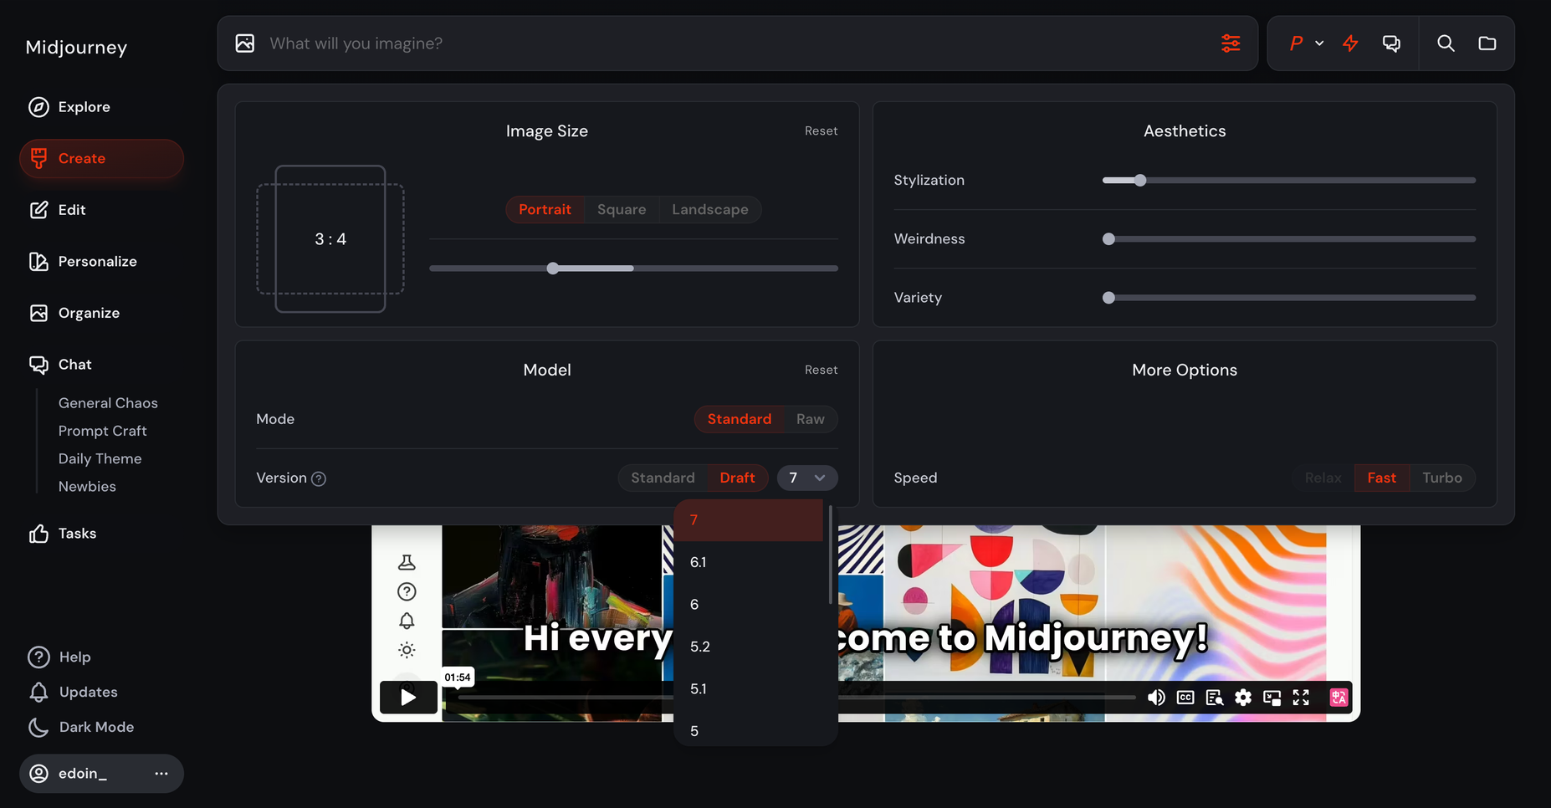Image resolution: width=1551 pixels, height=808 pixels.
Task: Open the Newbies chat room
Action: pyautogui.click(x=87, y=487)
